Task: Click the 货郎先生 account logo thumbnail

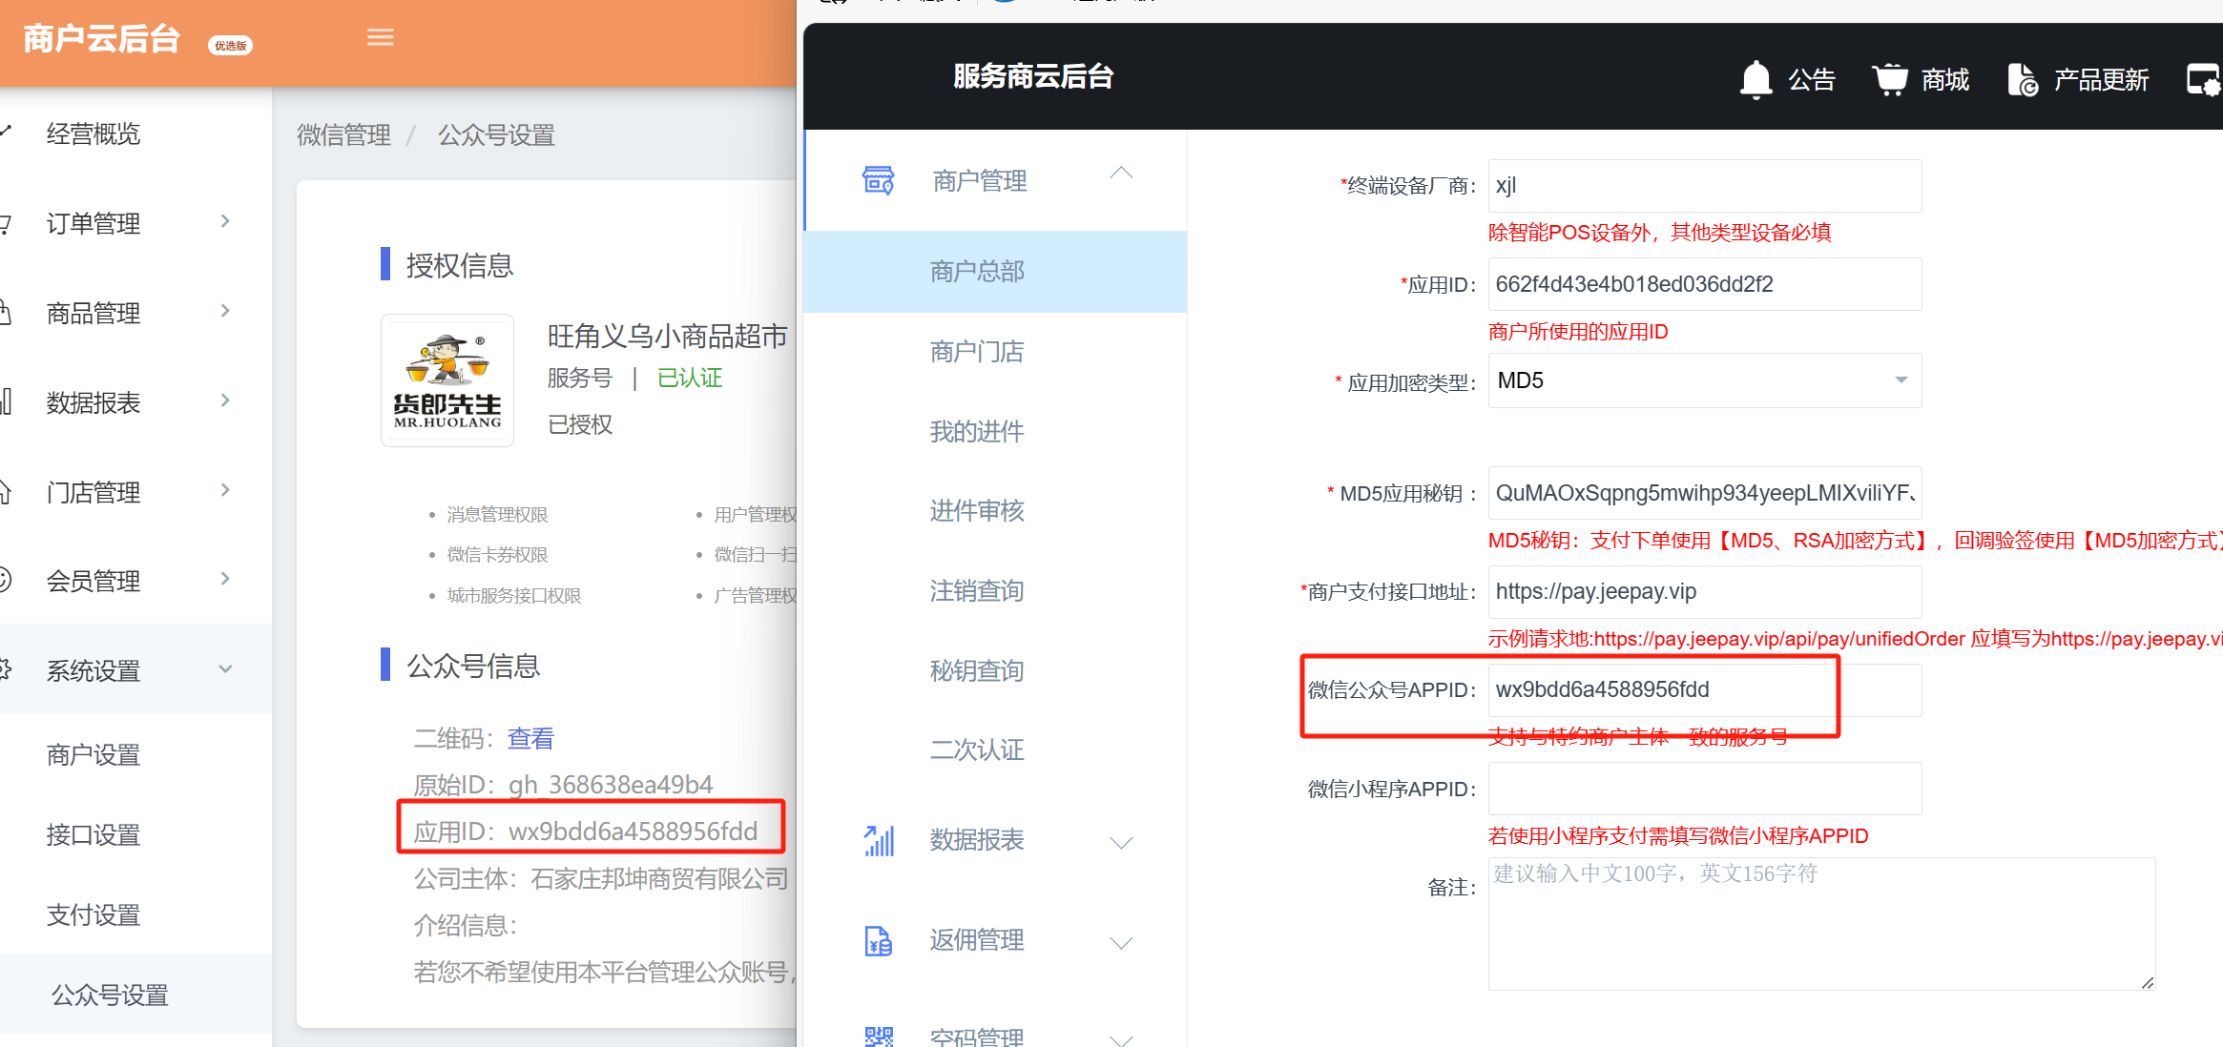Action: click(x=447, y=380)
